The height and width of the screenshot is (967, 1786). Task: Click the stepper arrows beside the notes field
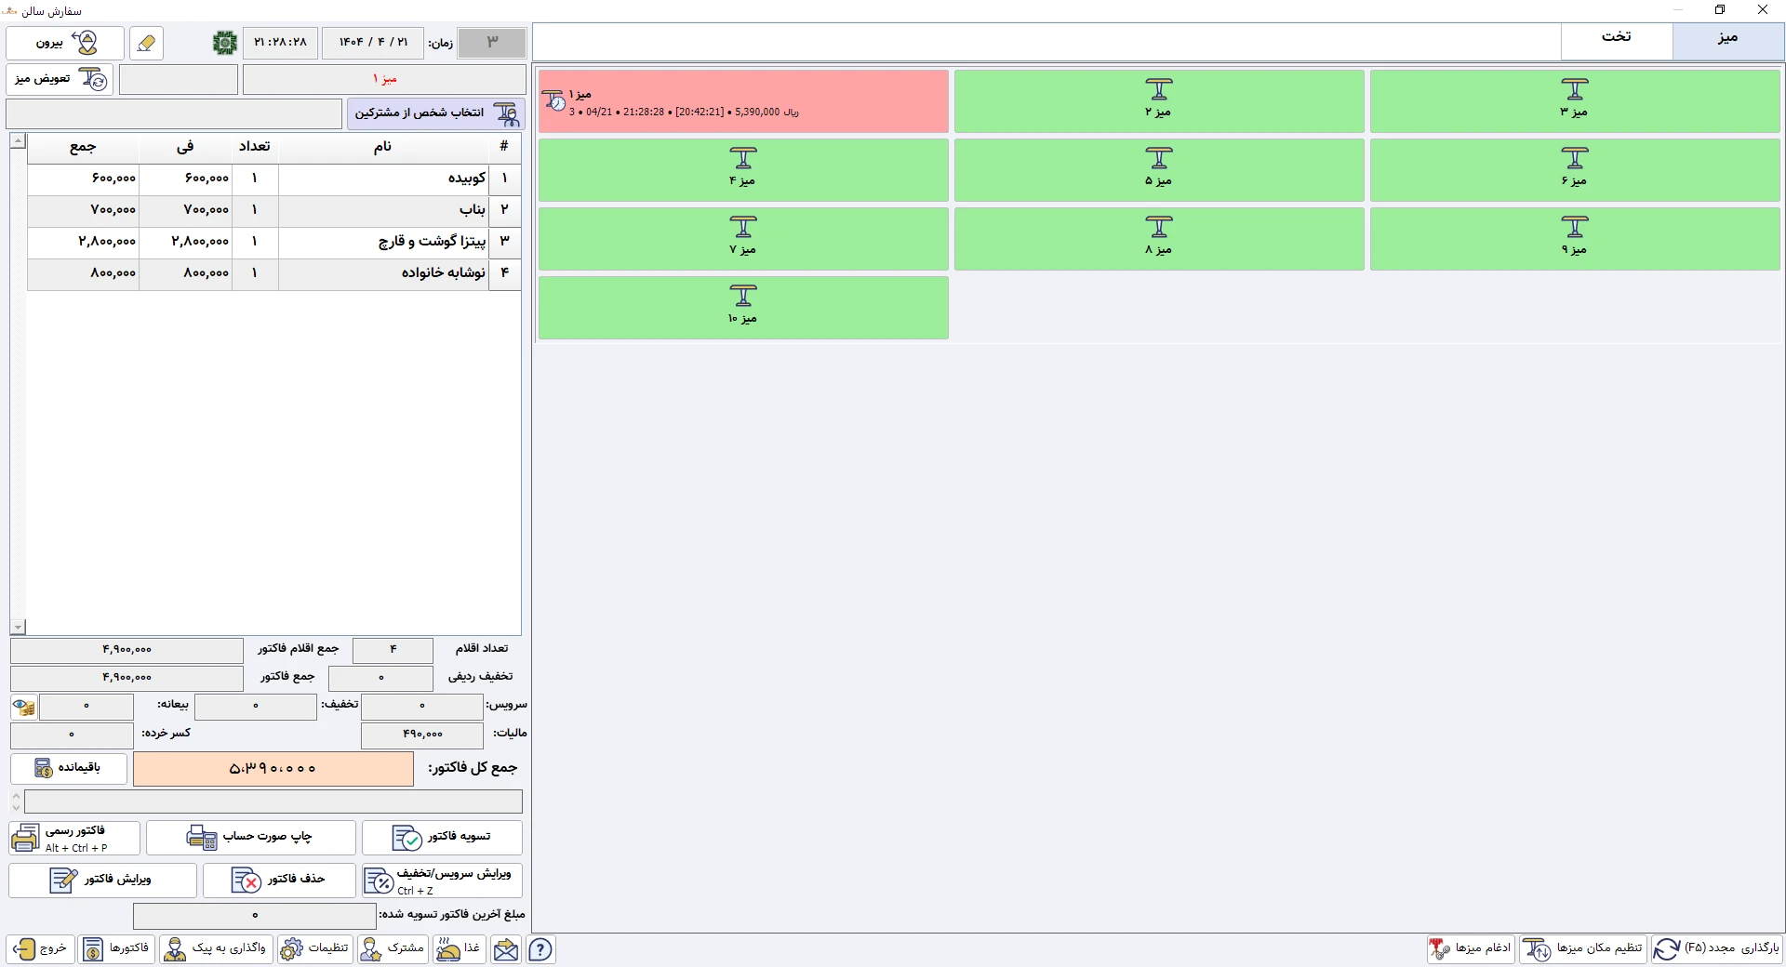(16, 801)
